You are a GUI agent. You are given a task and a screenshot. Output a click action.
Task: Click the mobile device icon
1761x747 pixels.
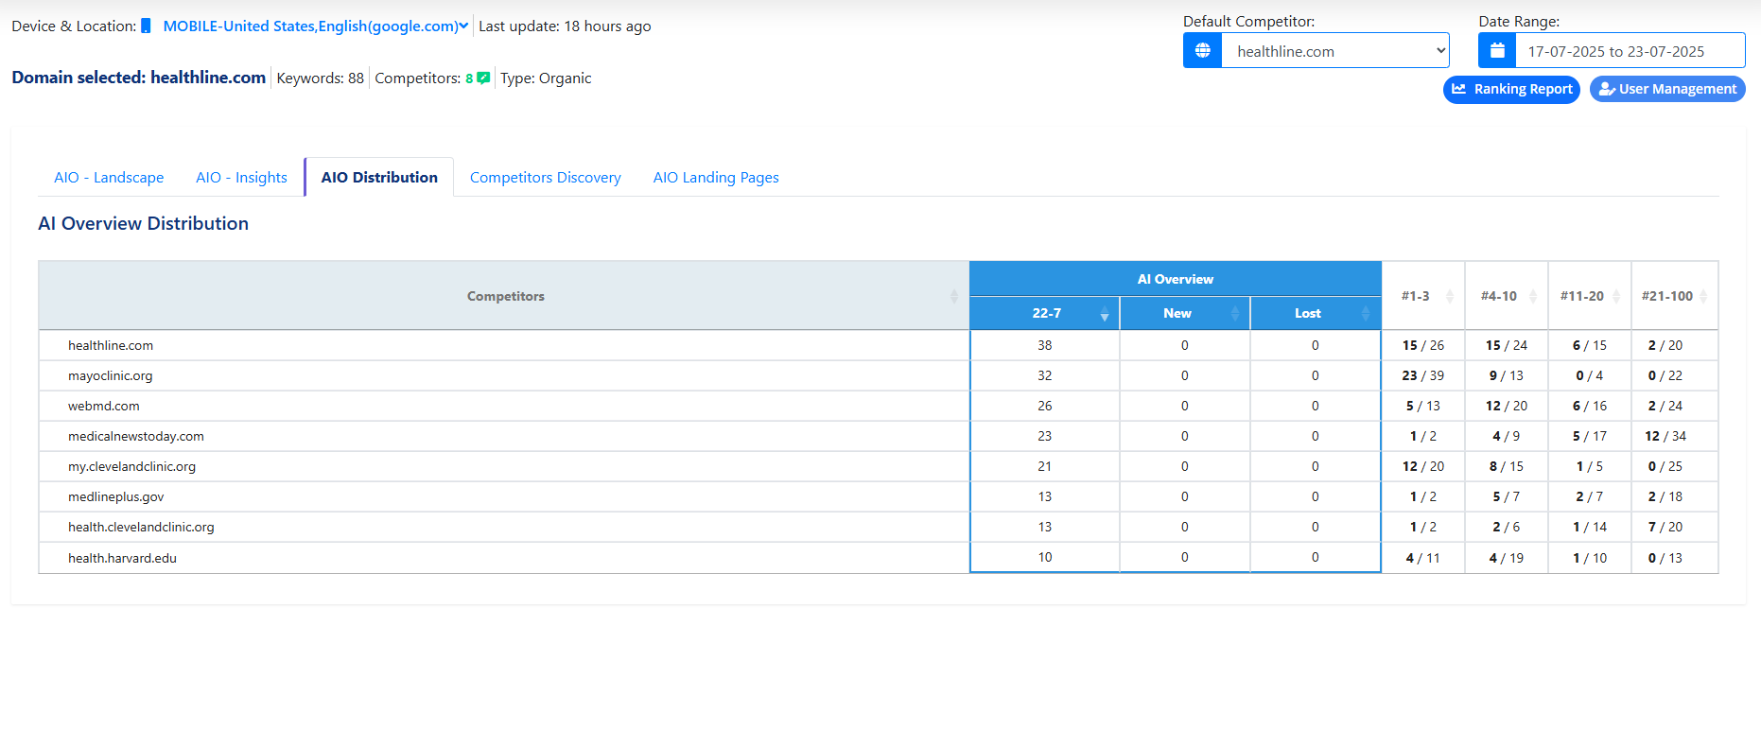(x=146, y=26)
